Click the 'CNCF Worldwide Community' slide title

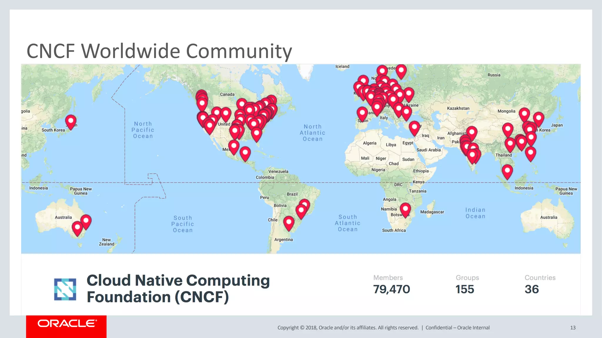159,51
